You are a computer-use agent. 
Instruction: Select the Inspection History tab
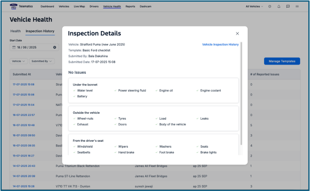coord(40,31)
